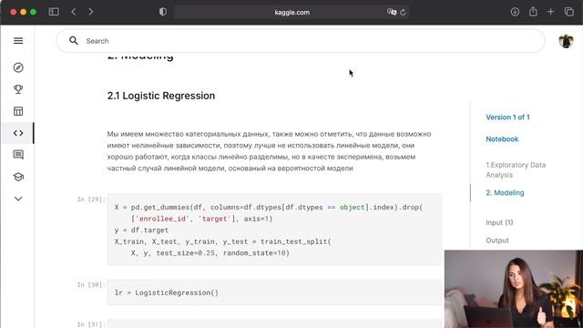Jump to 2. Modeling section
583x328 pixels.
pos(505,192)
